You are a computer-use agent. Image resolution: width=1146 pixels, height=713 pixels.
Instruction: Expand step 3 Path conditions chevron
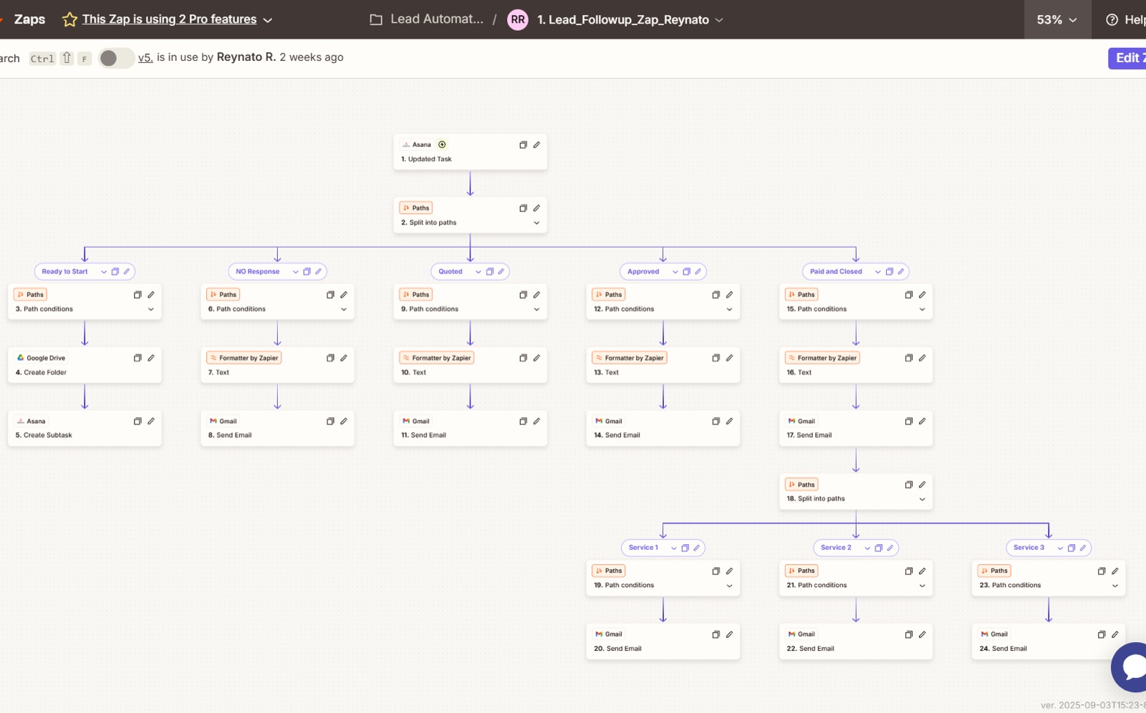click(151, 309)
